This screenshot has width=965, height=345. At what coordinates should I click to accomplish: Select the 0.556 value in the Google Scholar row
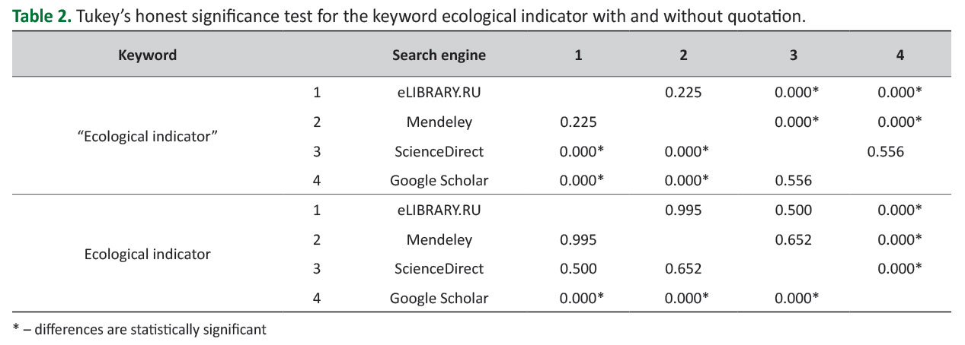point(794,181)
